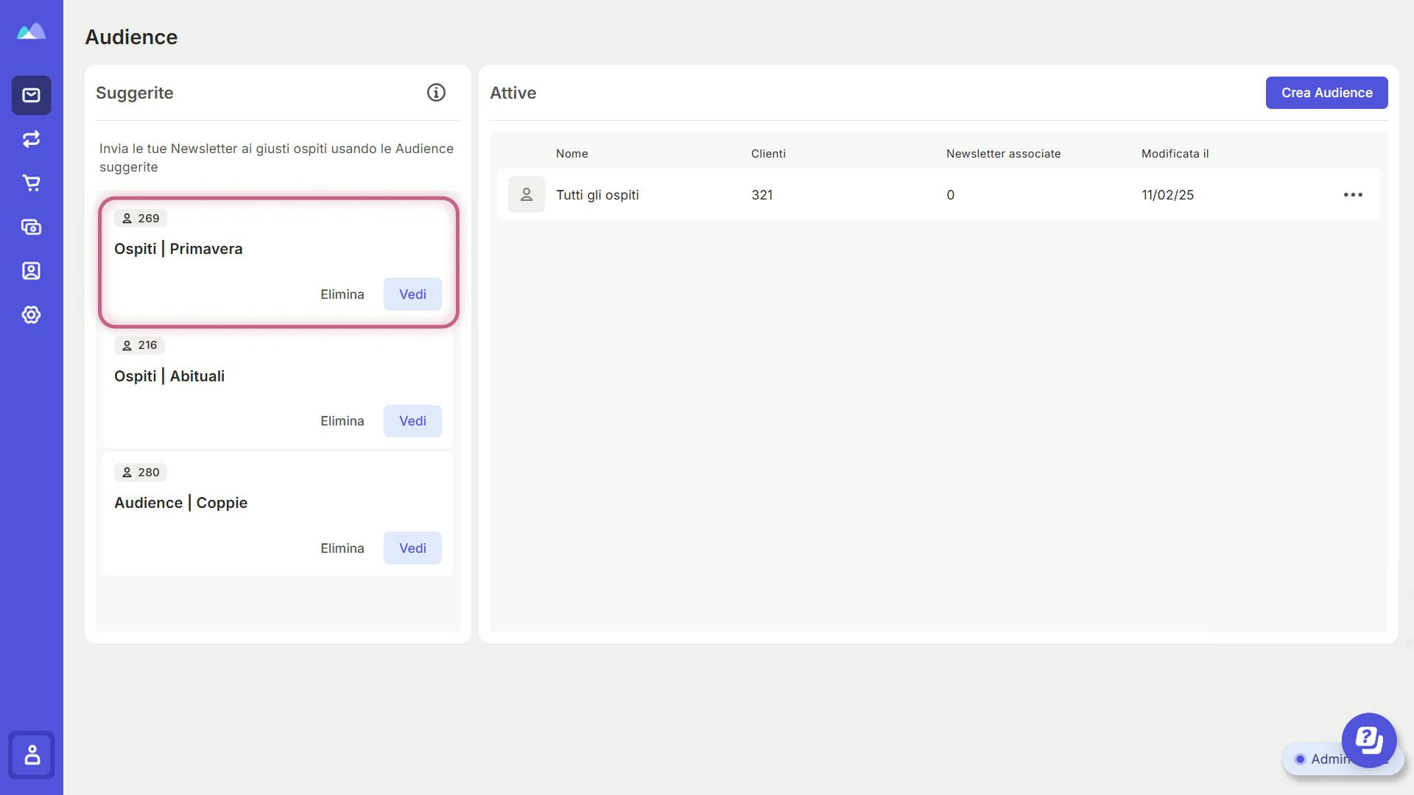Click Vedi on Ospiti | Abituali card
Viewport: 1414px width, 795px height.
click(412, 421)
